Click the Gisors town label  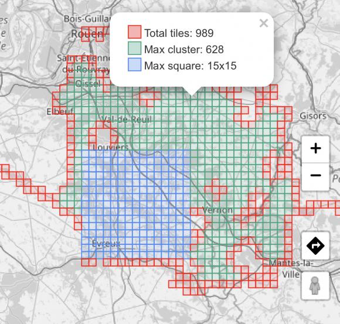click(313, 116)
